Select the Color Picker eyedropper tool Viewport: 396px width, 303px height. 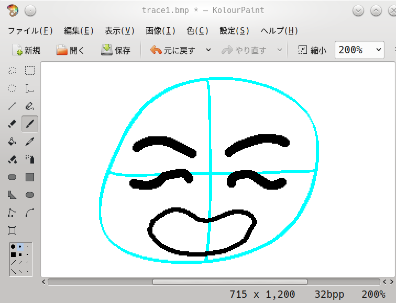30,142
